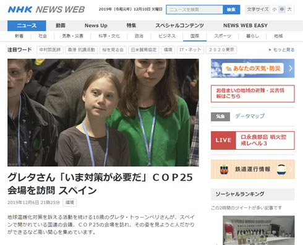Select the 暮らし category
Image resolution: width=303 pixels, height=245 pixels.
[252, 36]
